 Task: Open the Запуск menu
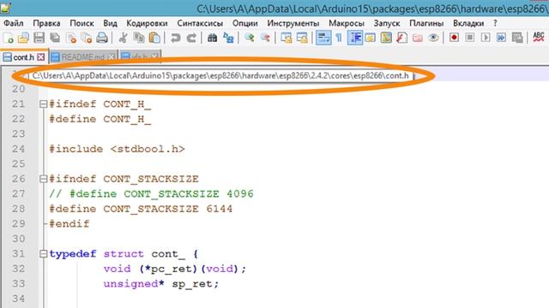point(387,23)
